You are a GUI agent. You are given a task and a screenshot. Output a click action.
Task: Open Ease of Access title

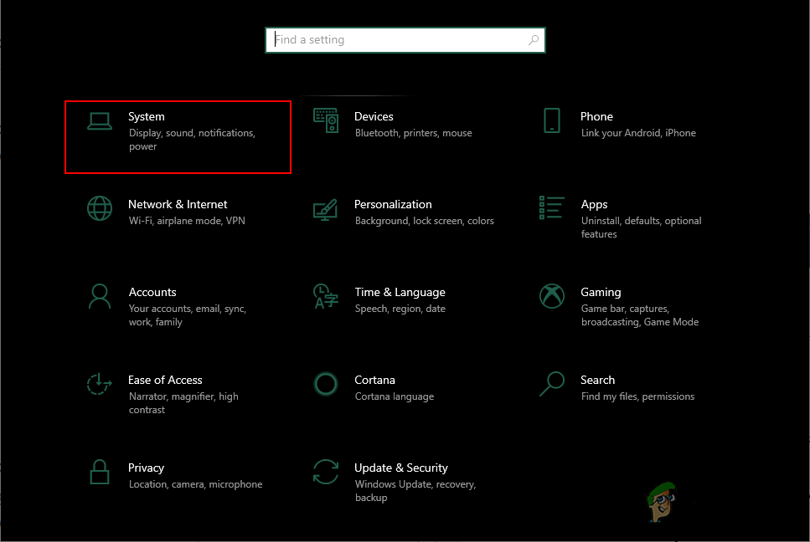165,380
